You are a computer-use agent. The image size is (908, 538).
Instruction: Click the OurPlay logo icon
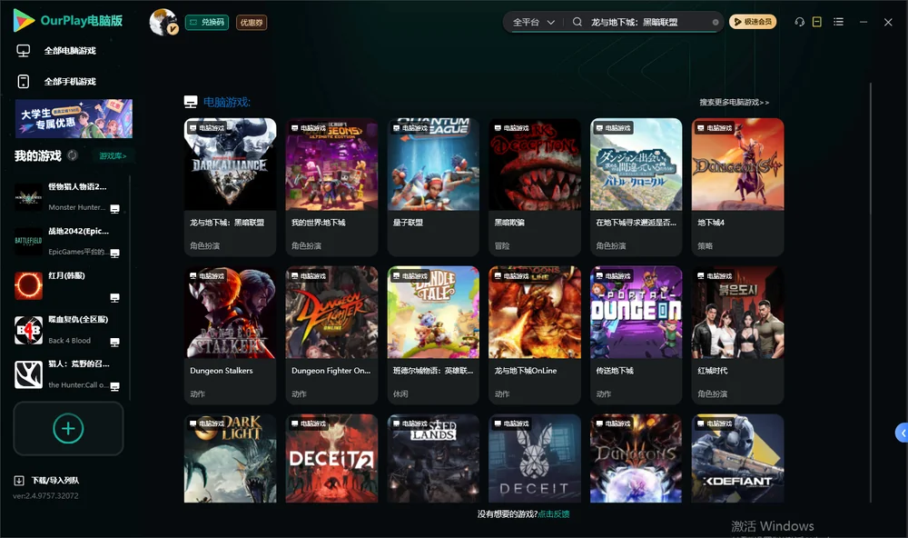click(x=24, y=20)
